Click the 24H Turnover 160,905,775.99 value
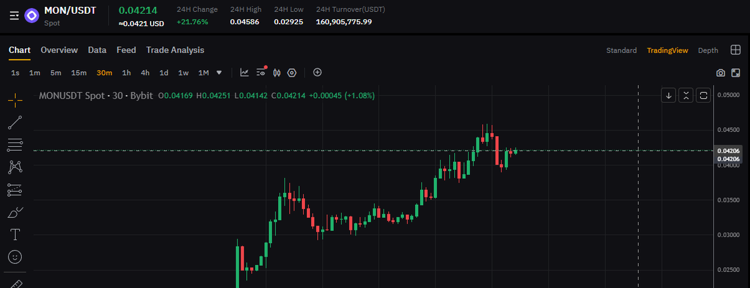The image size is (750, 288). [344, 22]
